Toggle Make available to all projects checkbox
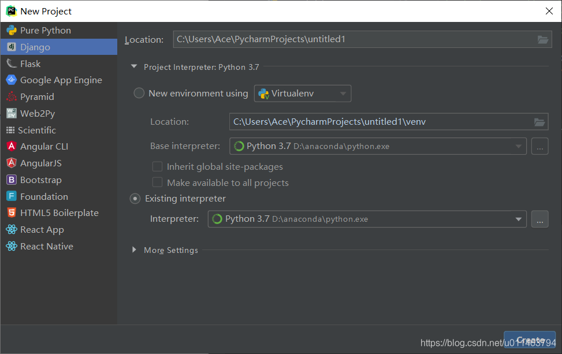The width and height of the screenshot is (562, 354). click(157, 182)
